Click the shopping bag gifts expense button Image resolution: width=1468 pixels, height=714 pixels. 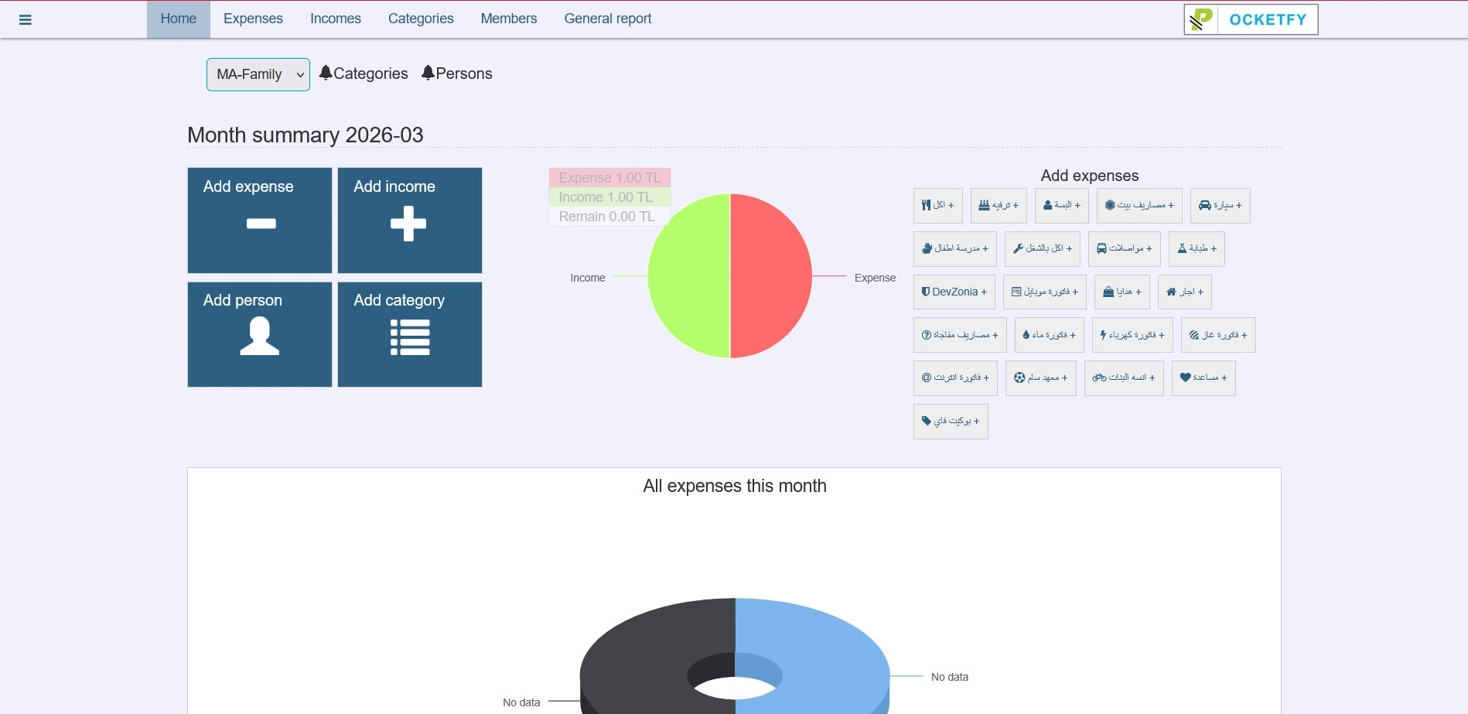(x=1121, y=292)
